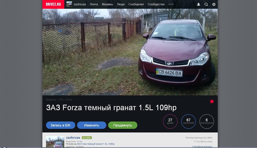Click the Запись в БЖ button
Screen dimensions: 257x148
tap(61, 125)
